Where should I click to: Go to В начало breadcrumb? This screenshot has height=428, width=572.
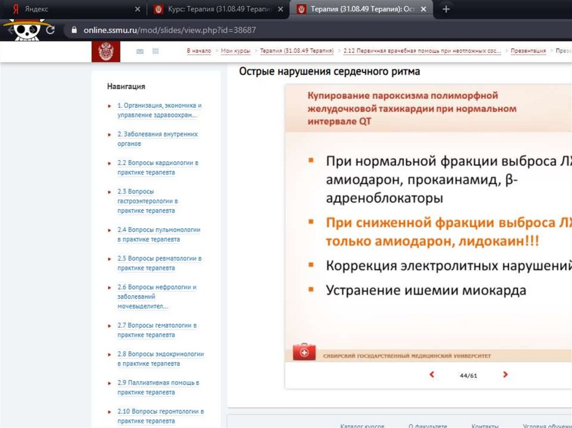199,51
